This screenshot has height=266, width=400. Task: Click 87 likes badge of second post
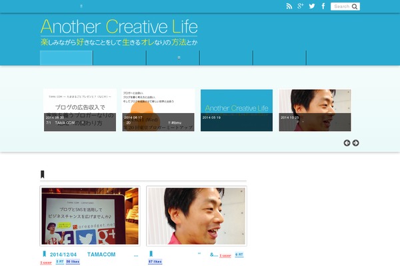point(155,261)
